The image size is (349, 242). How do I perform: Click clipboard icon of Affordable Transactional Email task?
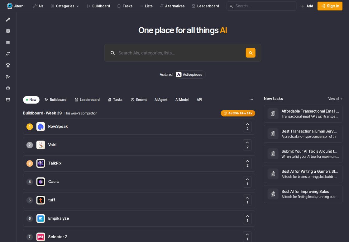click(273, 114)
